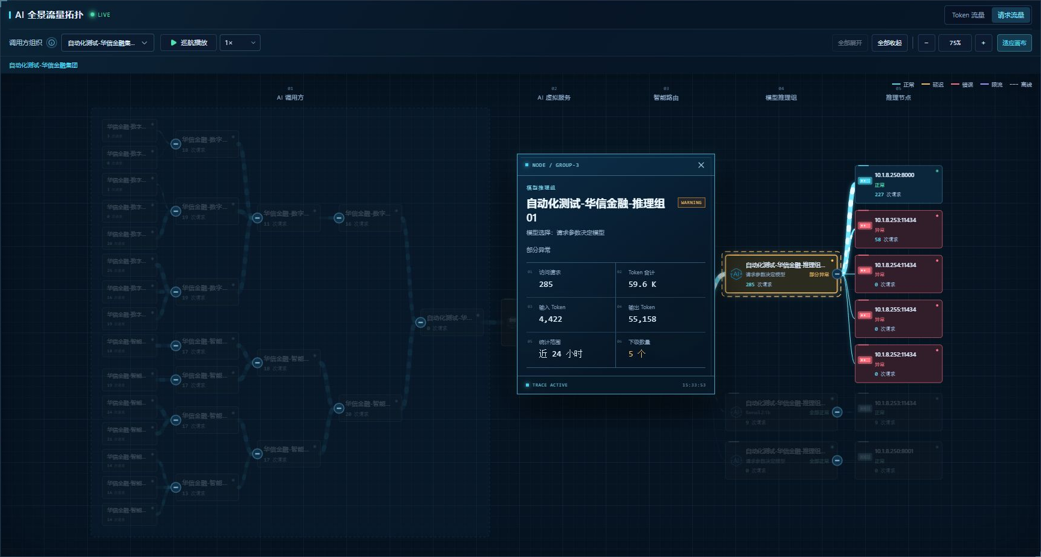Collapse the highlighted 推理组 node with 285 次请求
Screen dimensions: 1041x557
tap(837, 274)
